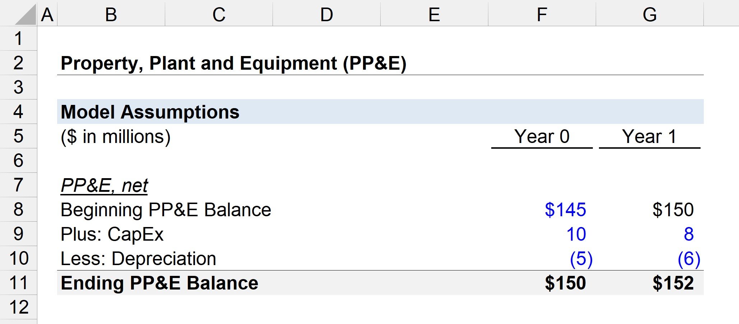Select the Beginning PP&E Balance label
739x324 pixels.
(165, 209)
